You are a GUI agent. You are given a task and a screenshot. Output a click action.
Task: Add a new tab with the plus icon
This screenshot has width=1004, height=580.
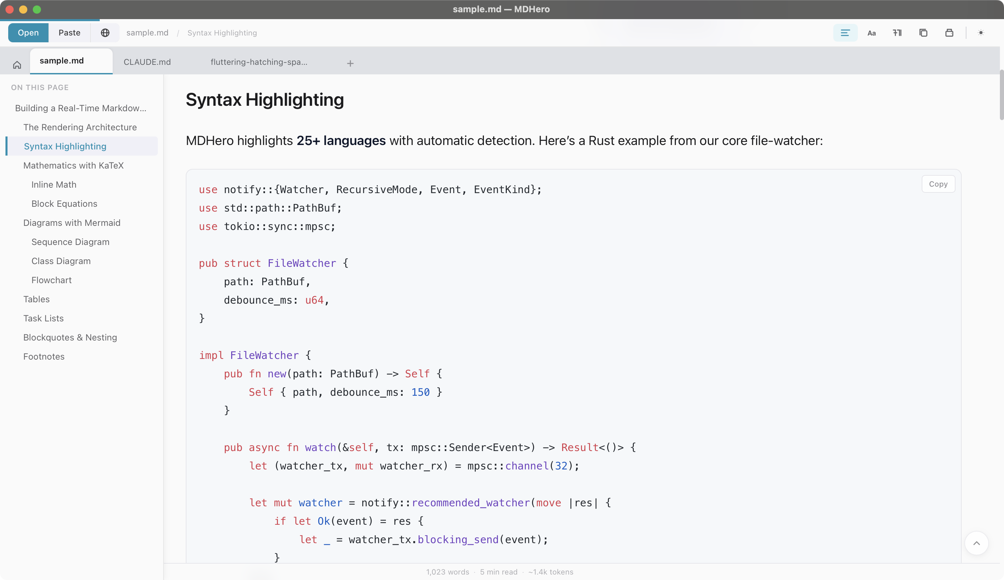coord(350,63)
